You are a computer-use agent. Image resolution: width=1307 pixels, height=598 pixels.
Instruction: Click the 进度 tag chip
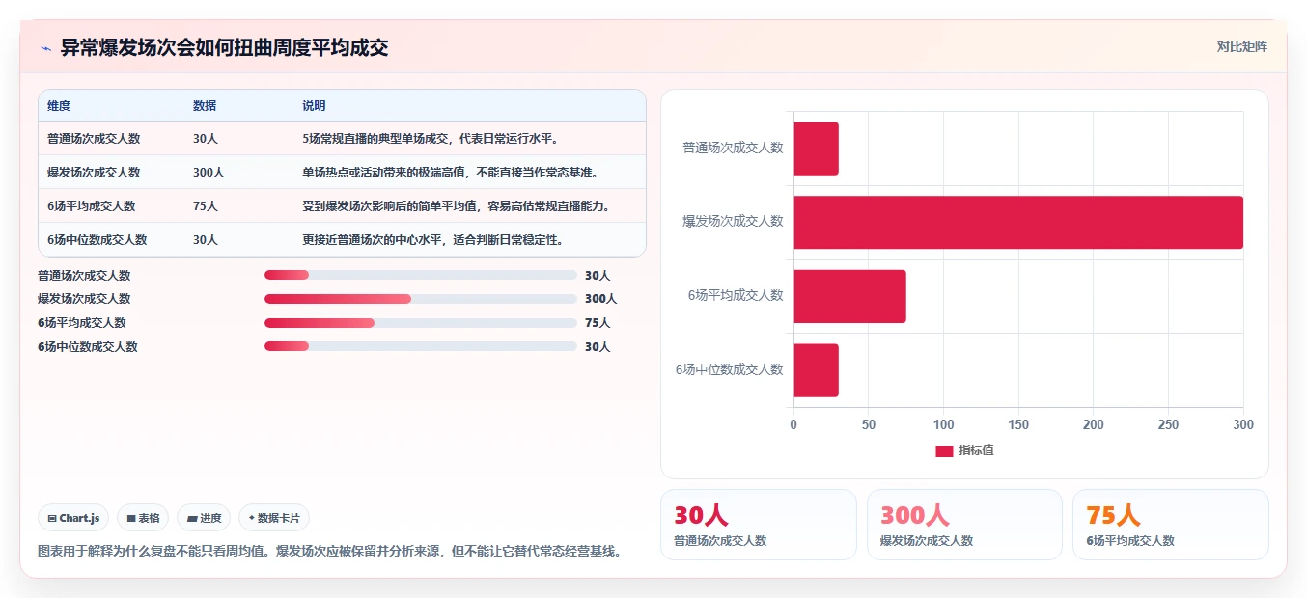coord(204,518)
